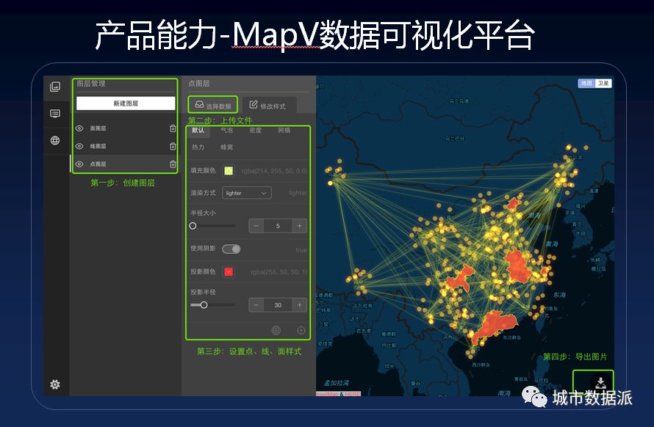This screenshot has width=654, height=427.
Task: Open the 修改样式 tab
Action: [x=268, y=106]
